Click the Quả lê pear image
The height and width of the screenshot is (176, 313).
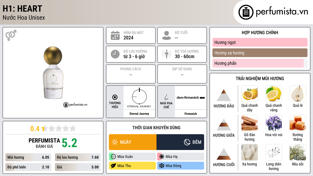point(298,94)
